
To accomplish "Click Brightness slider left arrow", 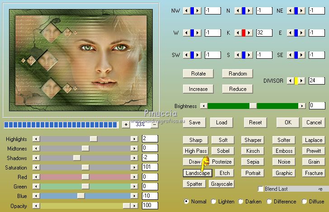I will 203,106.
